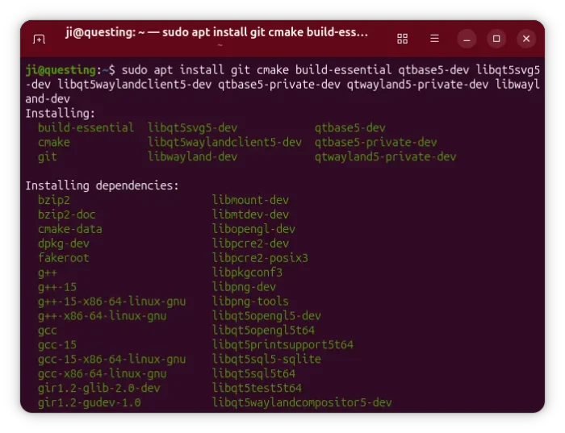
Task: Click the g++-15-x86-64-linux-gnu dependency
Action: click(111, 302)
